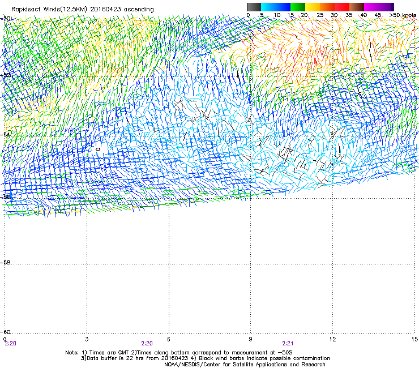Click the '-56' latitude axis label
Screen dimensions: 419x368
tap(5, 196)
